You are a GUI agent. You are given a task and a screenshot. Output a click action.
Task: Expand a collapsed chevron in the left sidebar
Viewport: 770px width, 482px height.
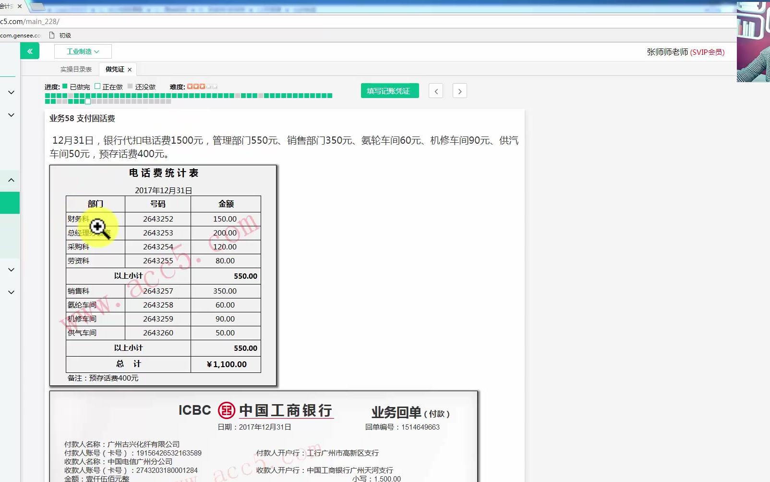11,92
